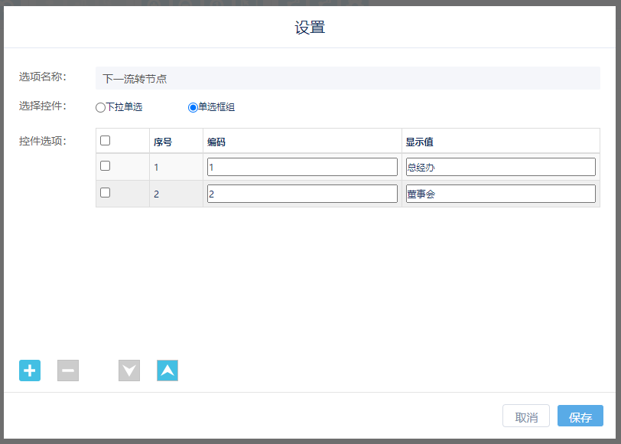The height and width of the screenshot is (444, 621).
Task: Click the 显示值 input containing 总经办
Action: tap(500, 167)
